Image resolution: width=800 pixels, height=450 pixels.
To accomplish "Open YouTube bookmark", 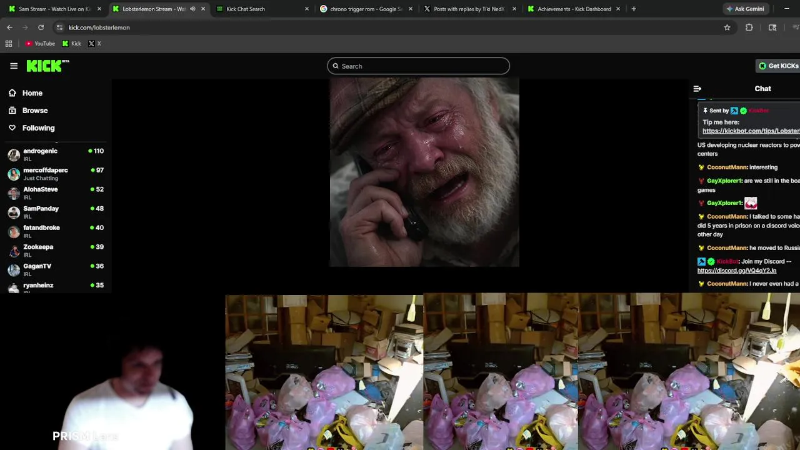I will (41, 44).
